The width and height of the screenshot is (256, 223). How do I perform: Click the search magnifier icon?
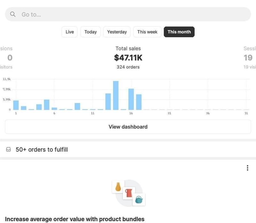point(13,14)
